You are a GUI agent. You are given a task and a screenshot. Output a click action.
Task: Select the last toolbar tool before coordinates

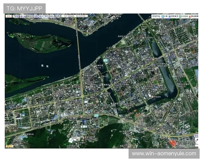click(52, 16)
